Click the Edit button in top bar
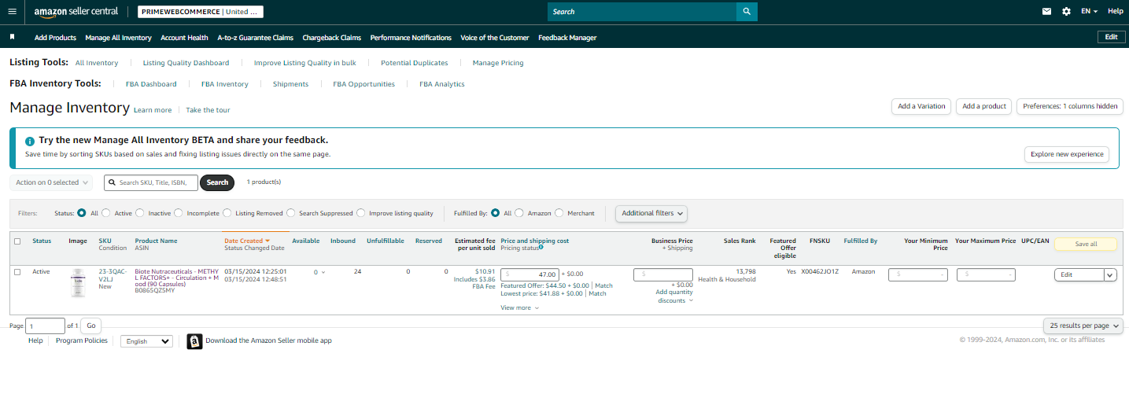This screenshot has width=1129, height=401. (x=1111, y=37)
